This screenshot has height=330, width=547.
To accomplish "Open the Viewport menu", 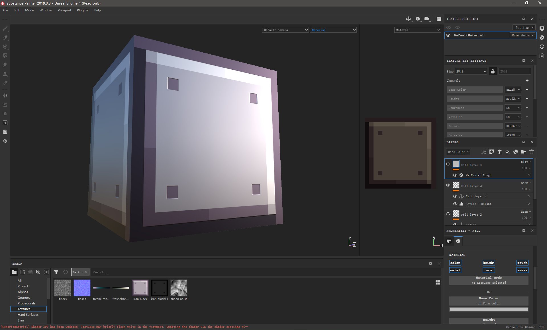I will click(x=64, y=10).
